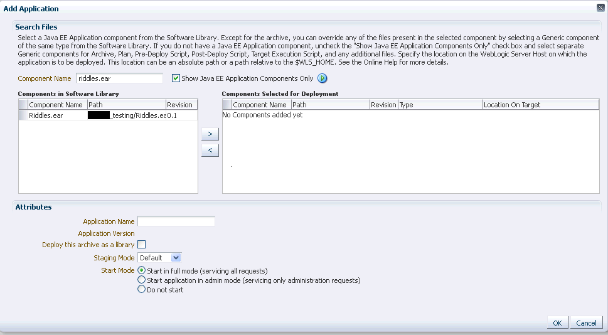
Task: Click the row selector beside Riddles.ear
Action: (x=23, y=115)
